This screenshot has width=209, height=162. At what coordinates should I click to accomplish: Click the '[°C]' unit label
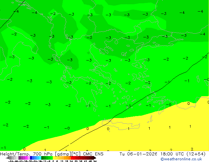coord(76,154)
